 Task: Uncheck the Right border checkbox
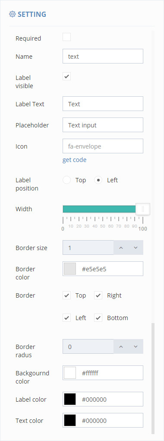(98, 295)
